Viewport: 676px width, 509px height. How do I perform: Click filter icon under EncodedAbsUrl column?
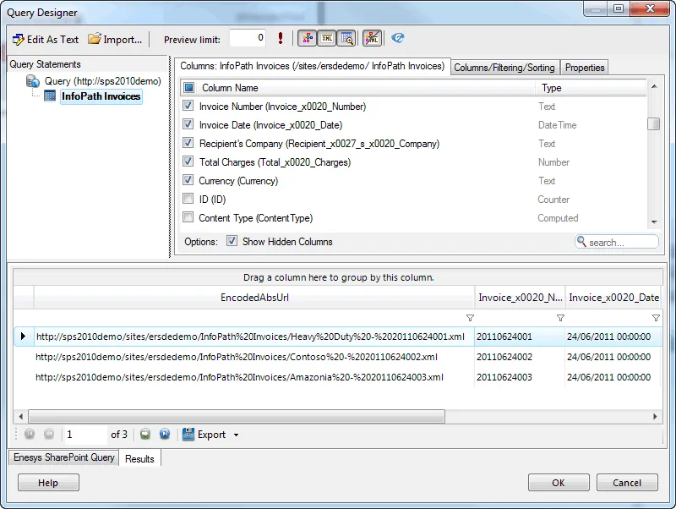pos(470,318)
